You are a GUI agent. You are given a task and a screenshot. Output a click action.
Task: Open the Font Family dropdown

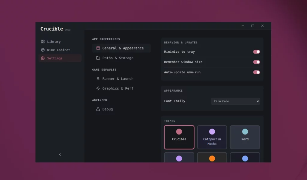pos(235,101)
